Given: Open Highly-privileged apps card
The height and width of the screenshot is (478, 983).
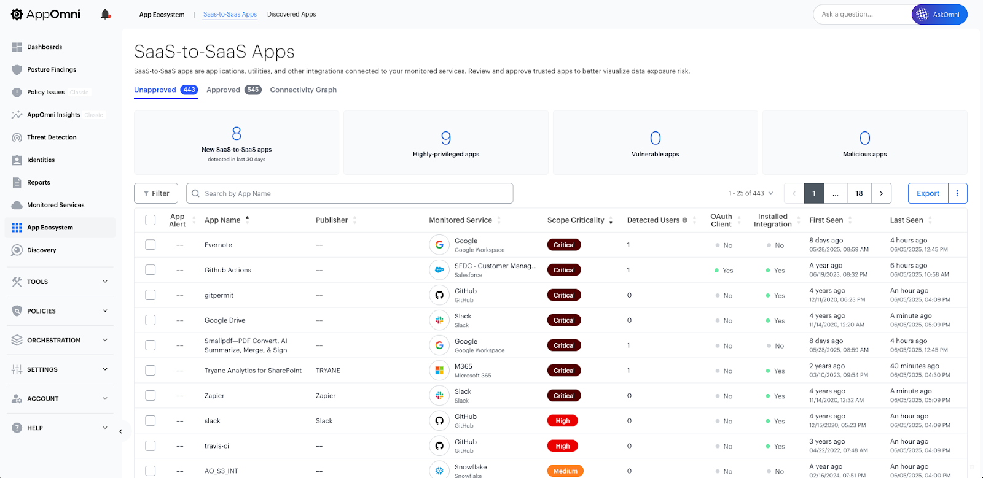Looking at the screenshot, I should pyautogui.click(x=446, y=143).
